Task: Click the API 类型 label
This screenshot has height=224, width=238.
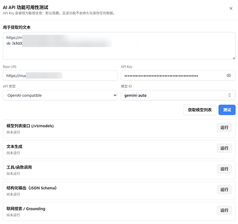Action: pyautogui.click(x=9, y=87)
